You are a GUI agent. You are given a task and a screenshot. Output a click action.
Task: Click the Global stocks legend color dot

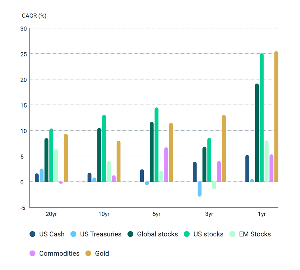click(131, 234)
